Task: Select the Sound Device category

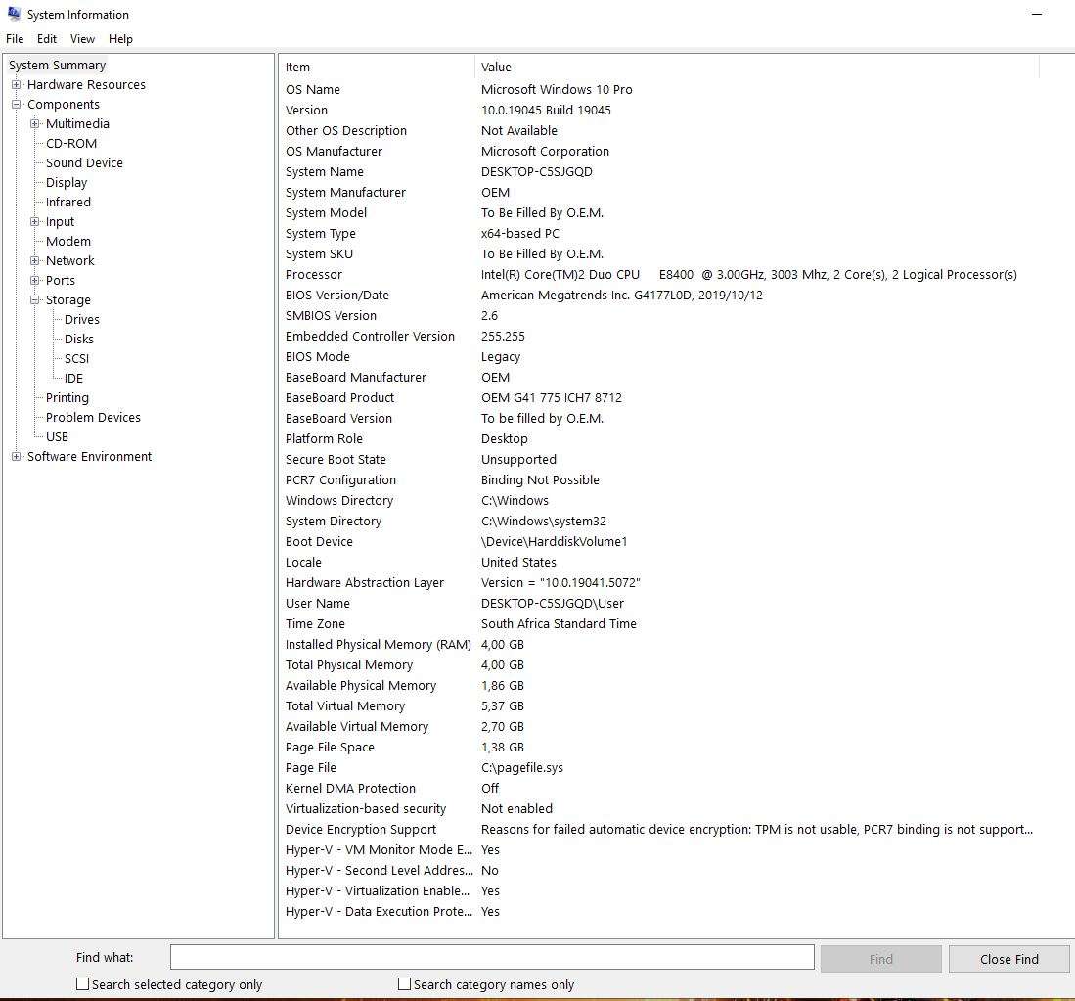Action: point(84,162)
